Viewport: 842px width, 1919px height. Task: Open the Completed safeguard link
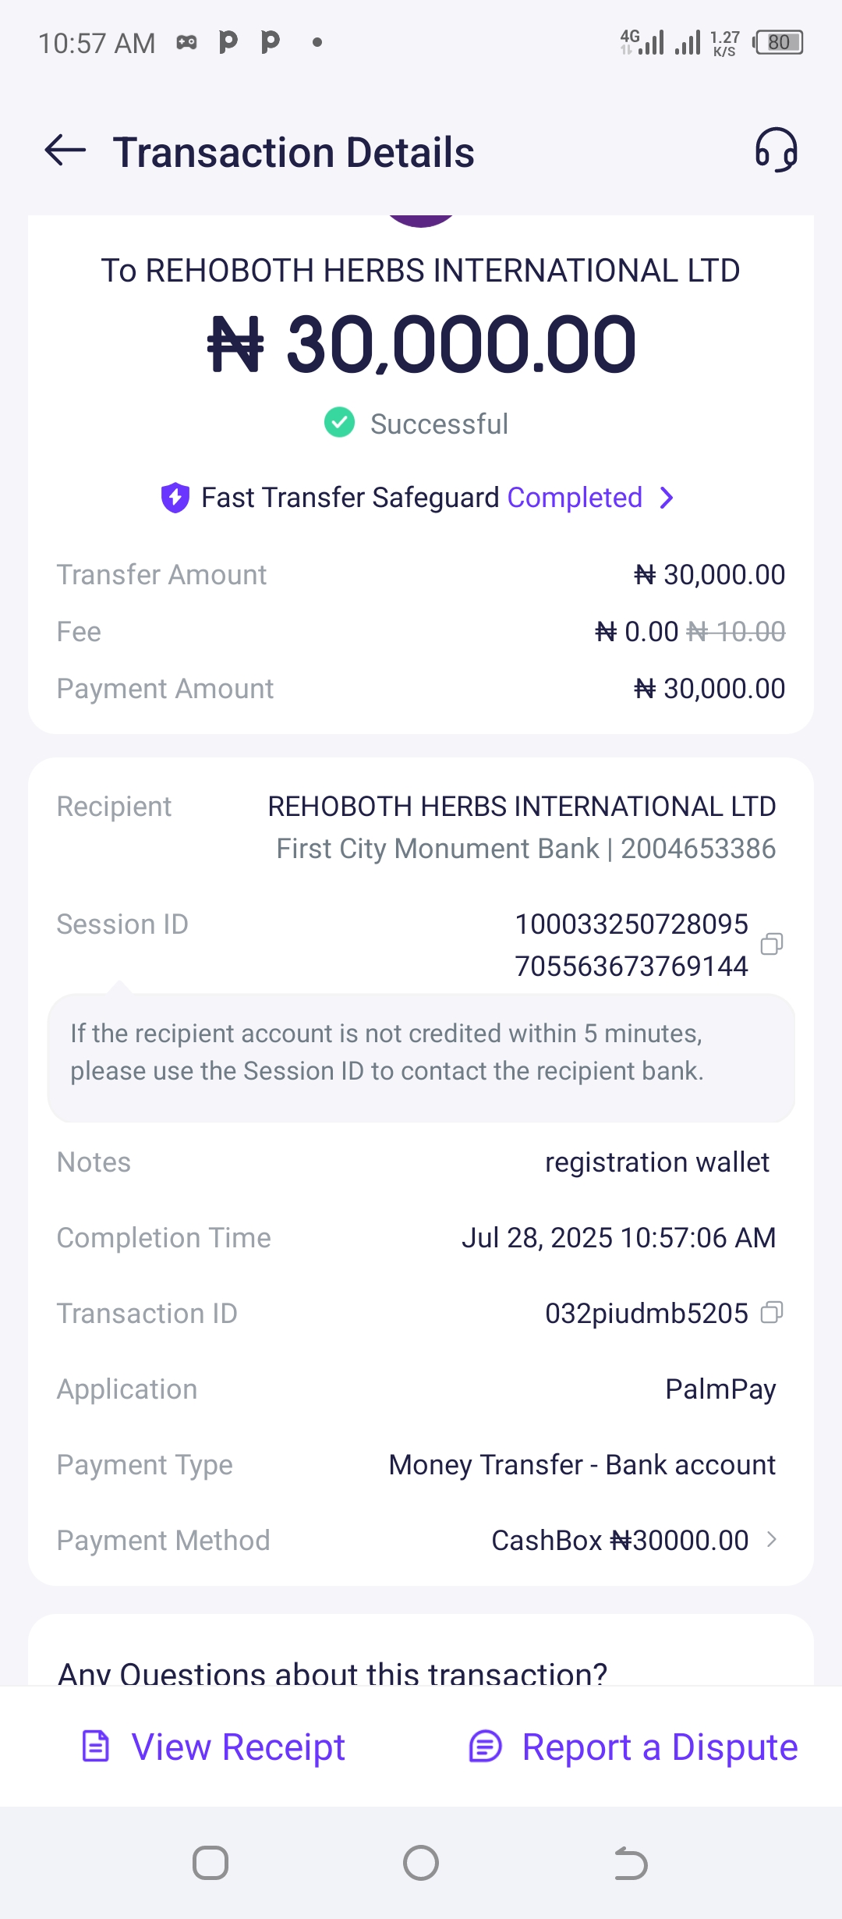click(575, 498)
